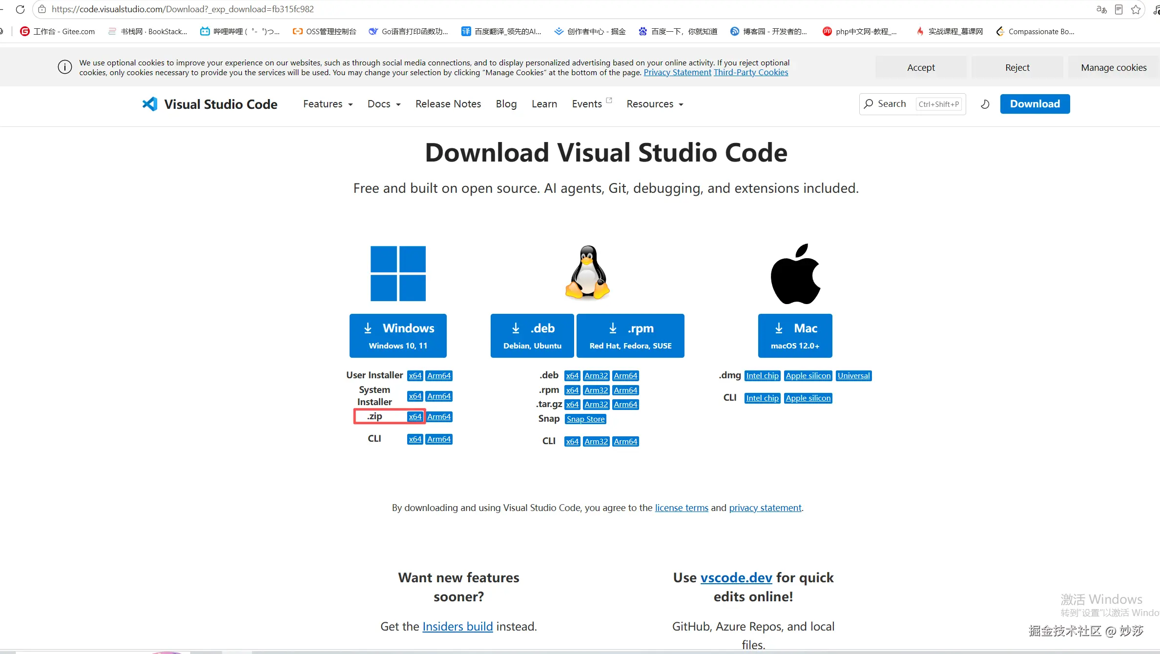The width and height of the screenshot is (1160, 654).
Task: Download the .rpm Red Hat package
Action: pyautogui.click(x=630, y=336)
